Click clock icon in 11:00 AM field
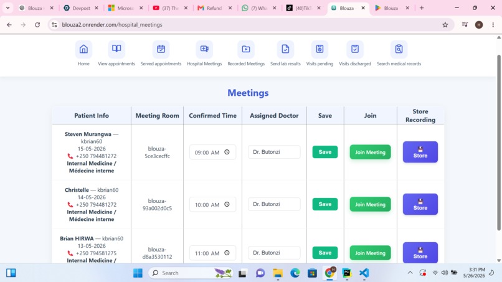 point(227,253)
